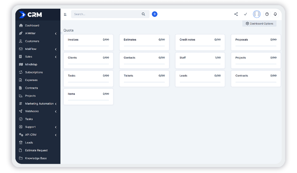Click the CRM logo
The image size is (297, 173).
click(31, 15)
